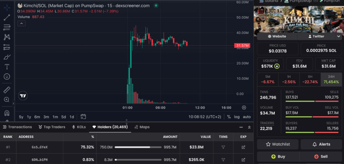
Task: Click holder address Gs5…GYeX
Action: 40,147
